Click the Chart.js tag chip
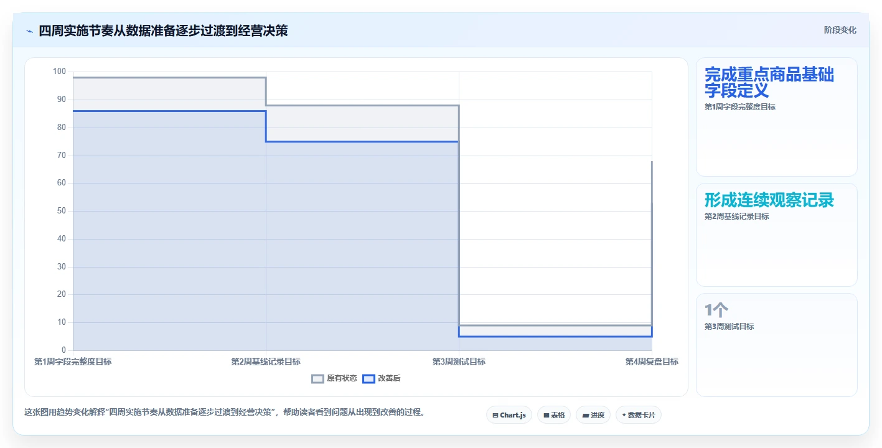 (x=509, y=415)
